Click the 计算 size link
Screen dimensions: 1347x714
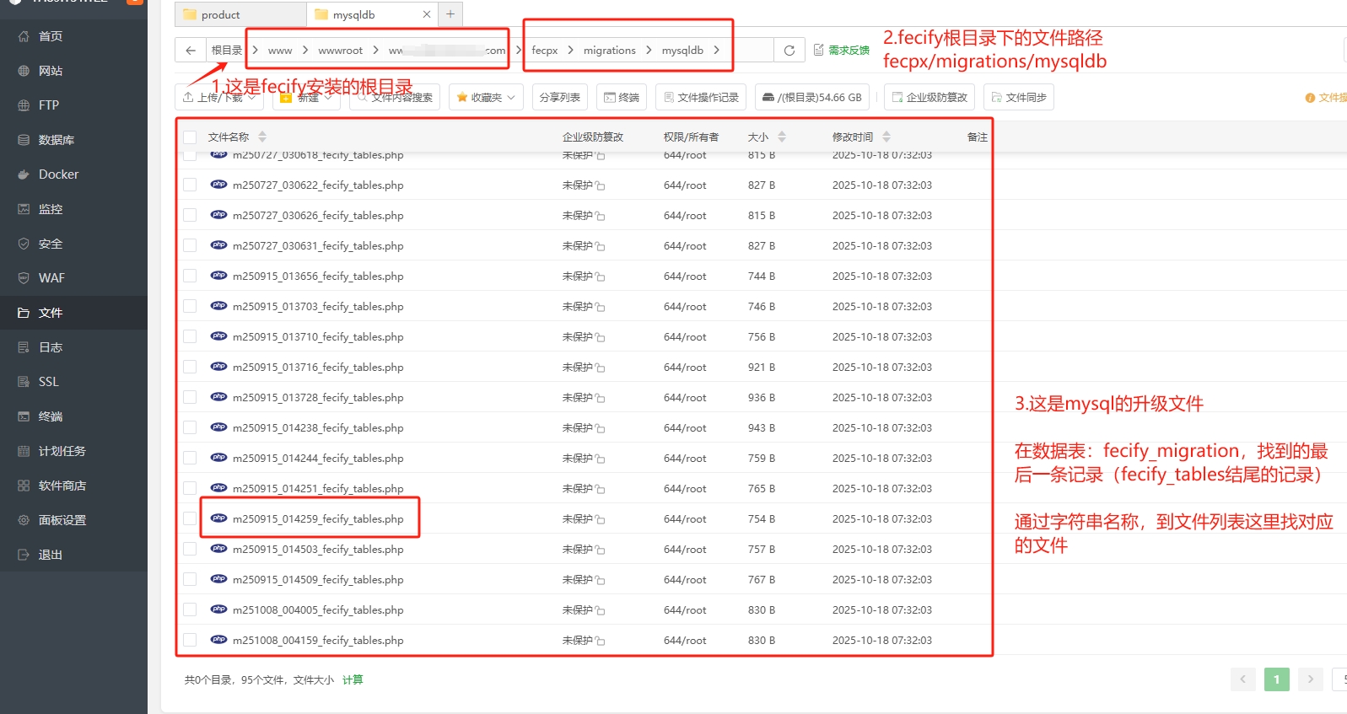click(x=353, y=679)
